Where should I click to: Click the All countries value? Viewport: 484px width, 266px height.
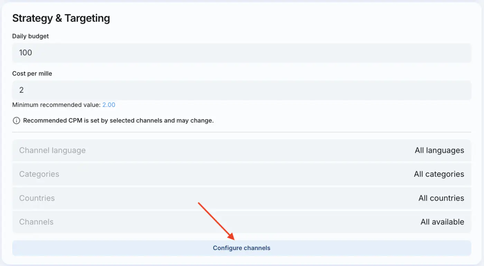point(441,198)
